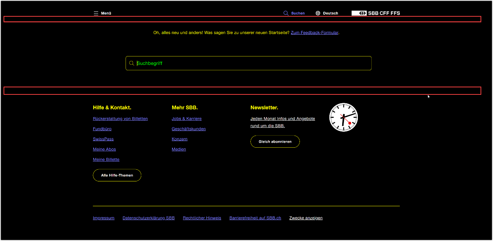Click the SBB CFF FFS logo

[376, 13]
